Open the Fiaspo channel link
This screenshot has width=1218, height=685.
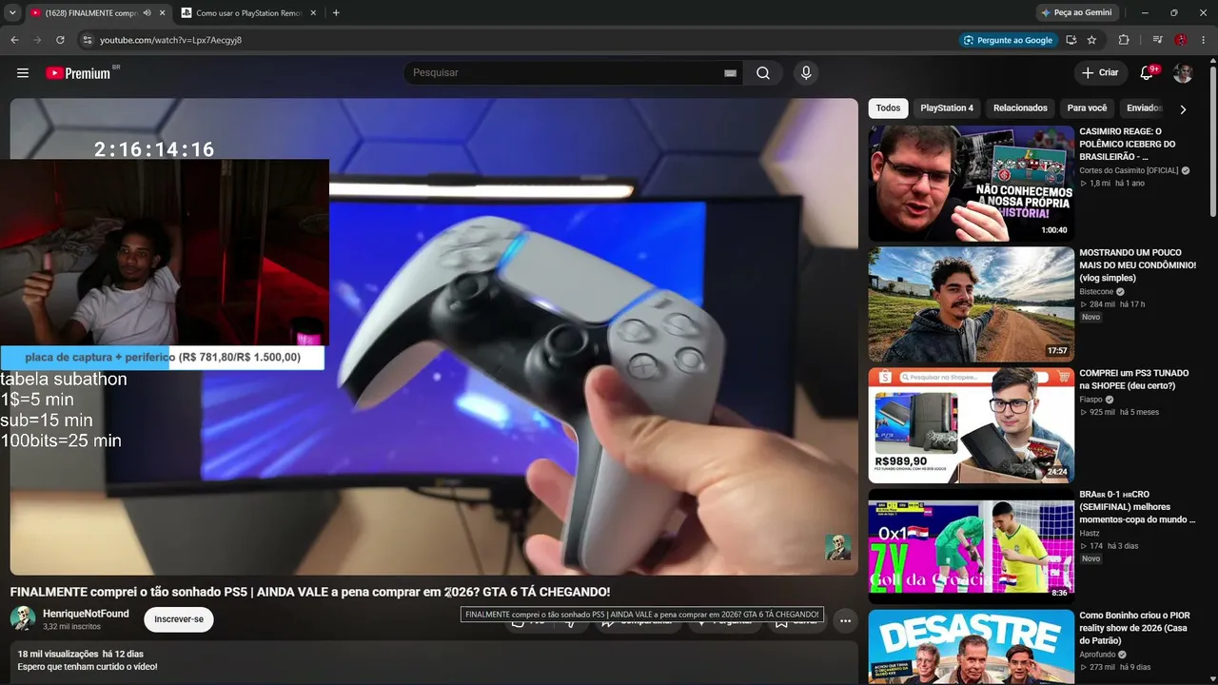tap(1090, 400)
